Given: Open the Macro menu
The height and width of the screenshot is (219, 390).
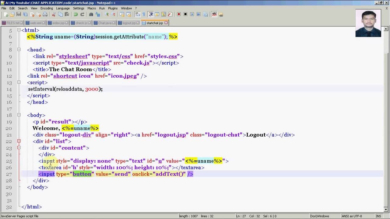Looking at the screenshot, I should point(92,8).
